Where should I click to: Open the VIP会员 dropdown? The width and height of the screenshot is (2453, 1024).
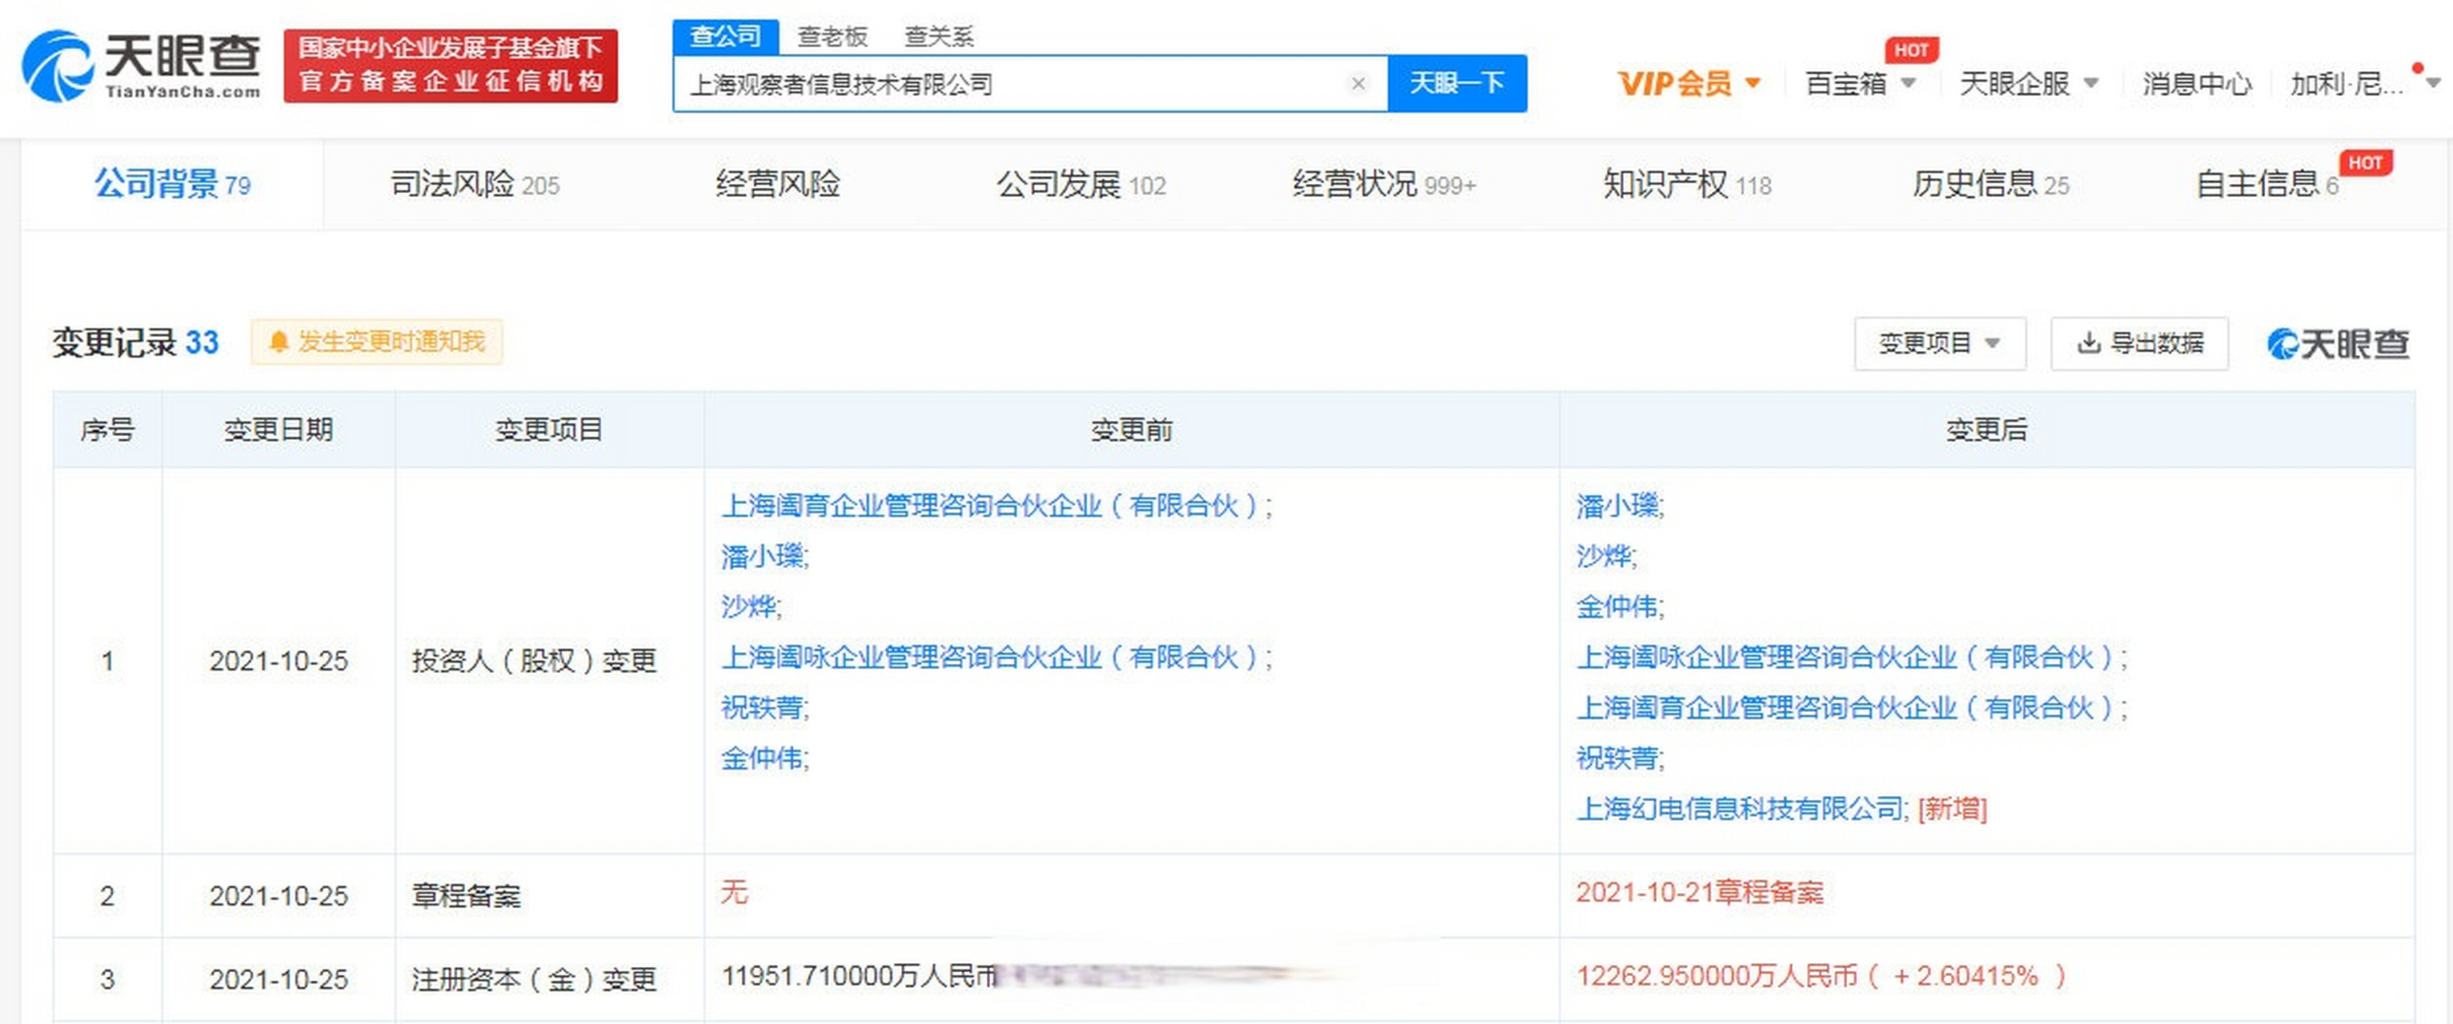1689,84
